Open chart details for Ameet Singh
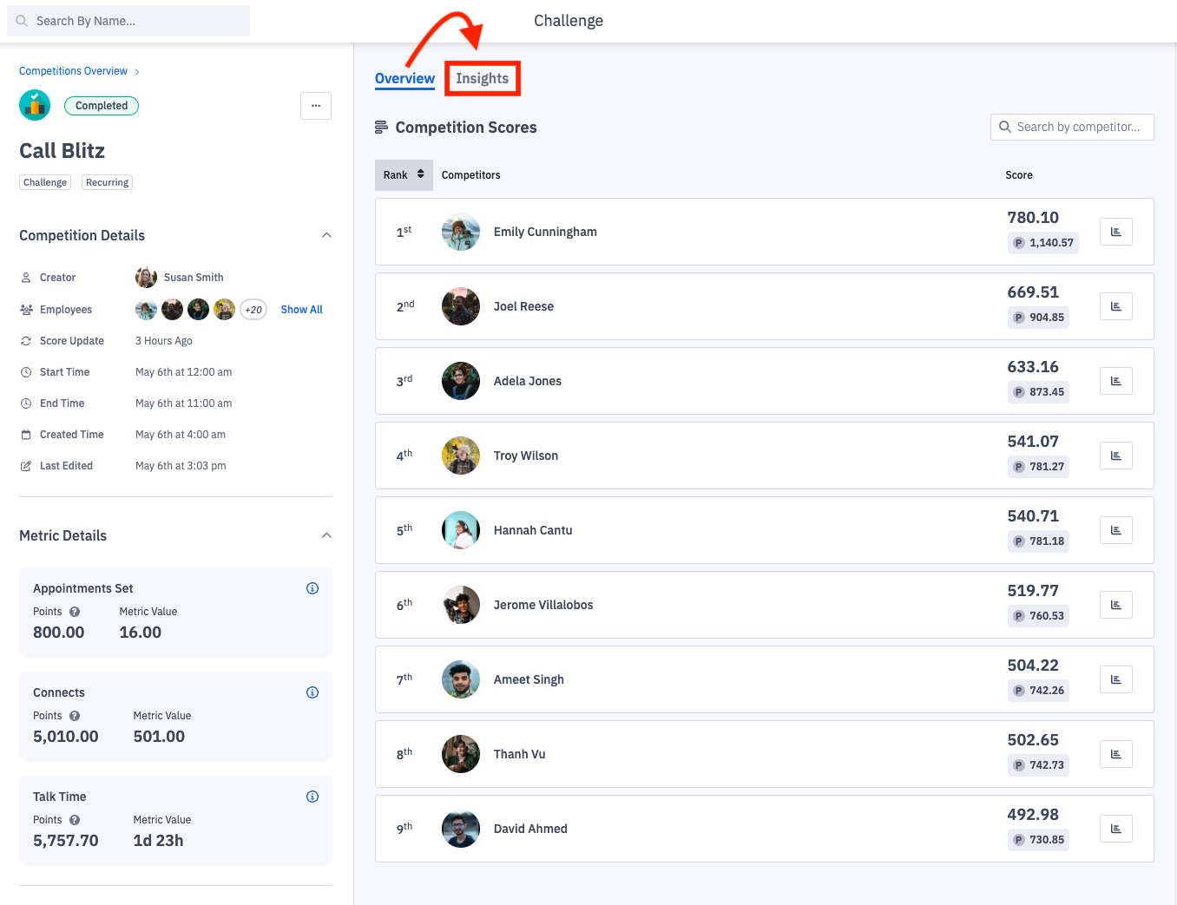 click(x=1115, y=679)
